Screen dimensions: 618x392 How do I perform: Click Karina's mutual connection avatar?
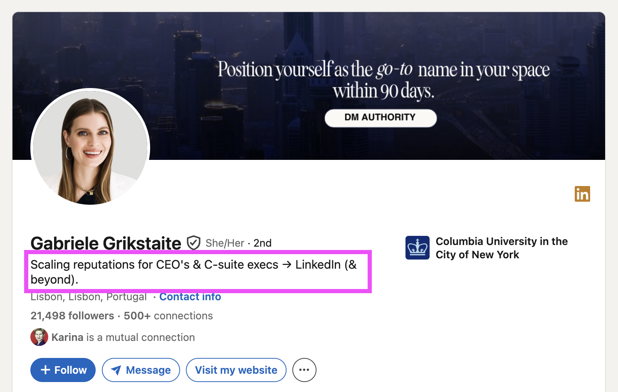[x=39, y=337]
